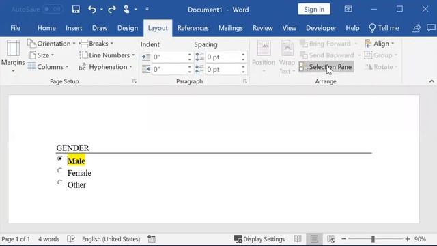The height and width of the screenshot is (246, 437).
Task: Open the Margins dropdown
Action: tap(13, 57)
